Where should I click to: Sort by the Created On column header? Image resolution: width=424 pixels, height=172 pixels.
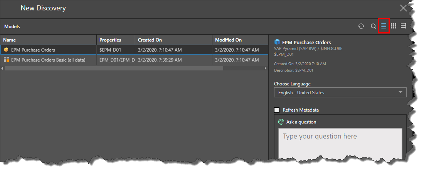(173, 40)
